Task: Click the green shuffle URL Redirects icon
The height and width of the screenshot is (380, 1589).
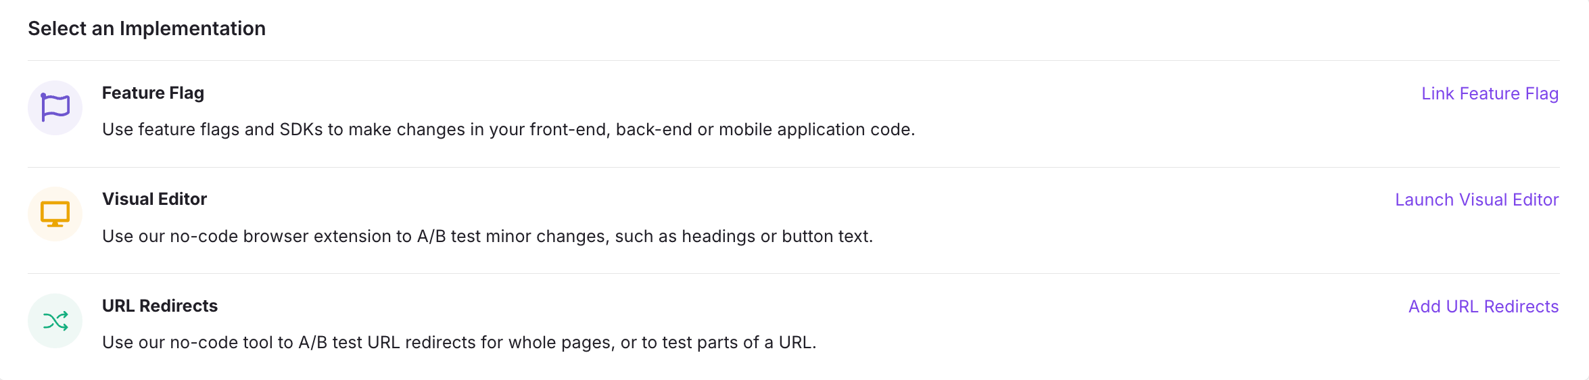Action: point(55,320)
